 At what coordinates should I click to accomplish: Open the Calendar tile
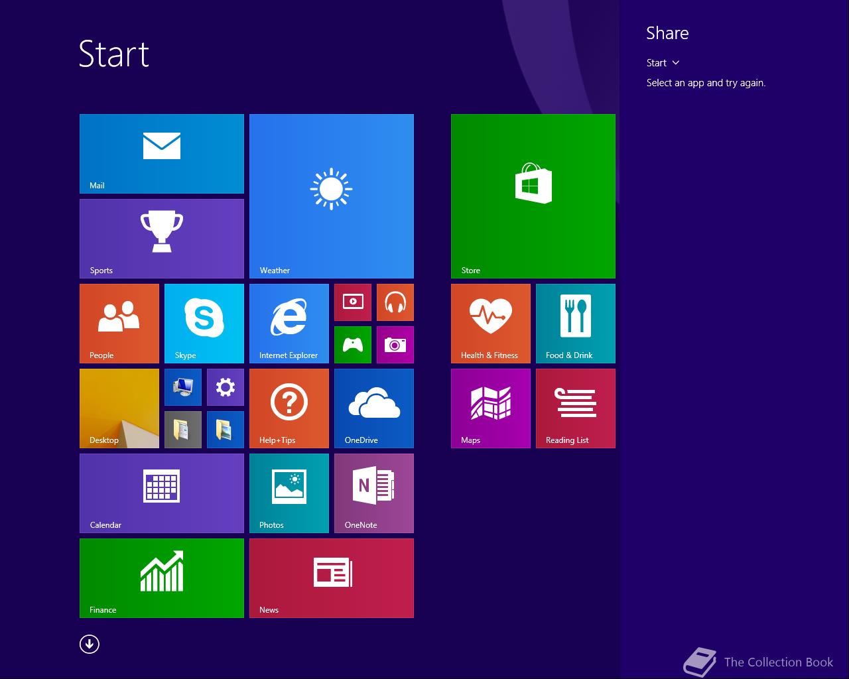[162, 493]
